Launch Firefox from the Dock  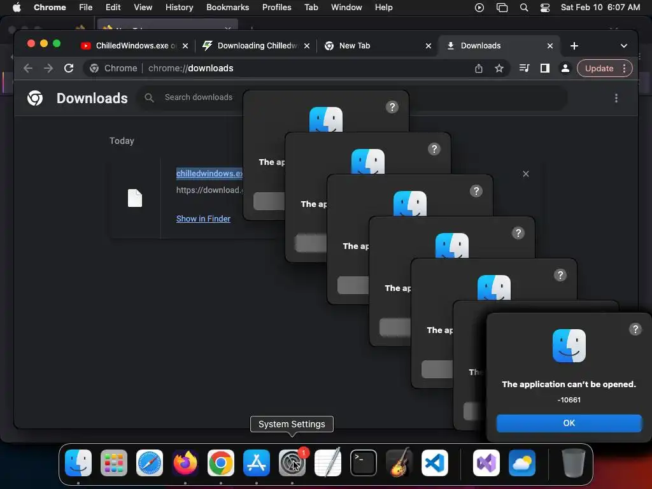[x=185, y=463]
